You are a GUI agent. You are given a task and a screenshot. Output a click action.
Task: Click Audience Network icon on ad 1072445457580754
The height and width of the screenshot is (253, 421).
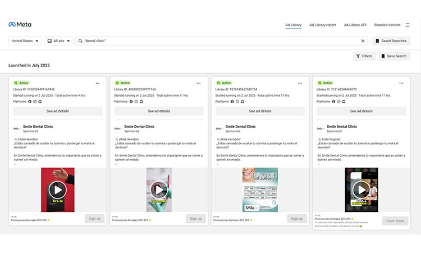[x=242, y=102]
